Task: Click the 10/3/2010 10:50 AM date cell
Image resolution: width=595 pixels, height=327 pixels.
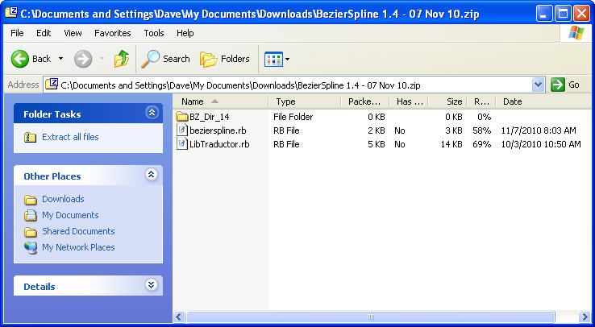Action: [x=541, y=144]
